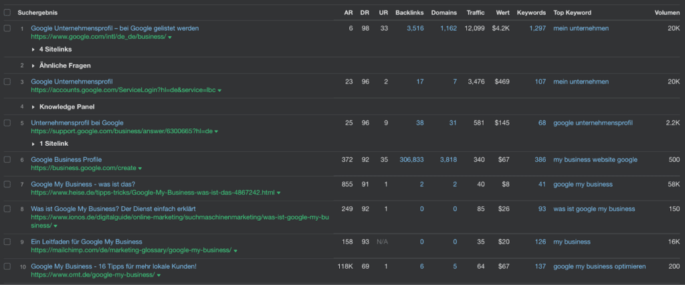The image size is (685, 285).
Task: Open dropdown arrow after mailchimp.com URL
Action: [235, 251]
